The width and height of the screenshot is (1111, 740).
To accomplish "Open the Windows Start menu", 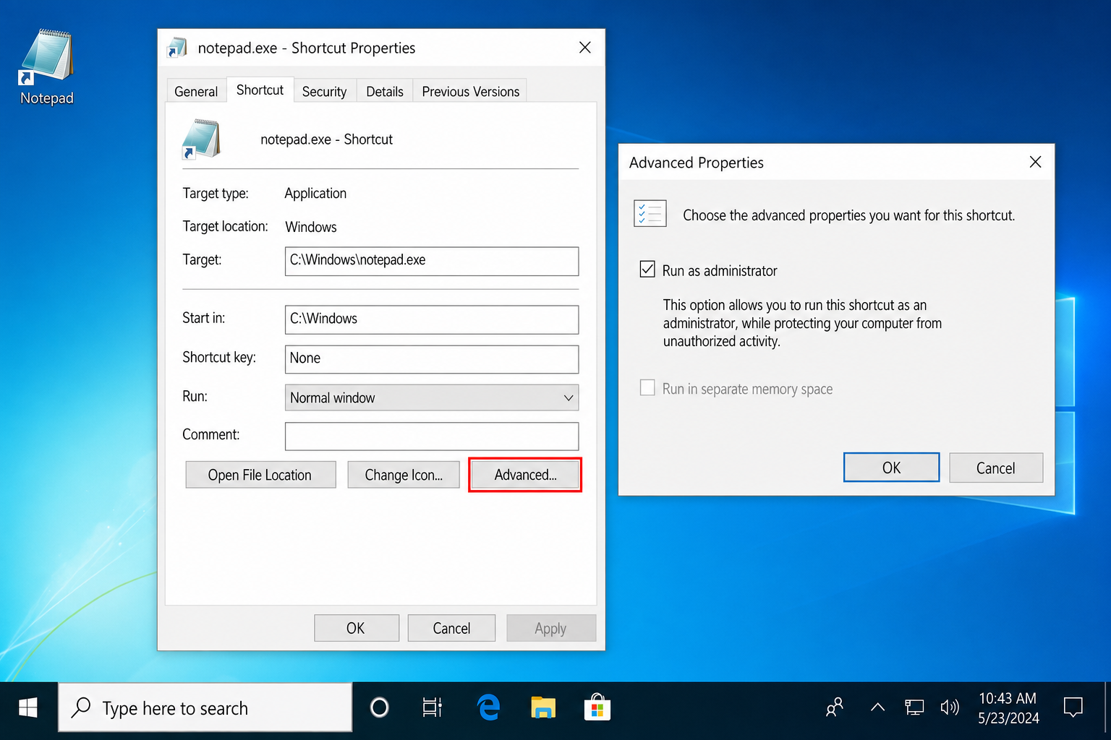I will pyautogui.click(x=28, y=708).
